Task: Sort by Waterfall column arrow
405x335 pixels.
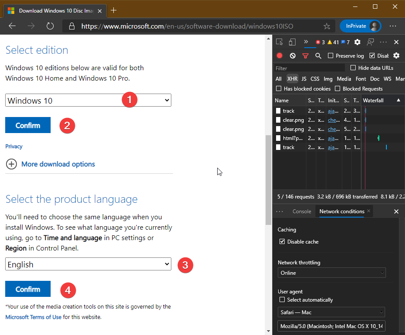Action: (x=398, y=100)
